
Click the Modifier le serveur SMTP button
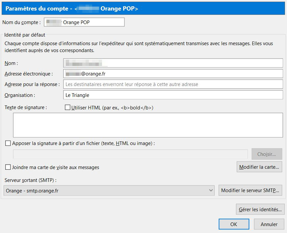click(x=250, y=190)
